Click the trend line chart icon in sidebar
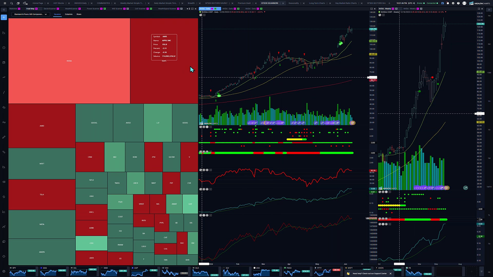 pyautogui.click(x=4, y=77)
